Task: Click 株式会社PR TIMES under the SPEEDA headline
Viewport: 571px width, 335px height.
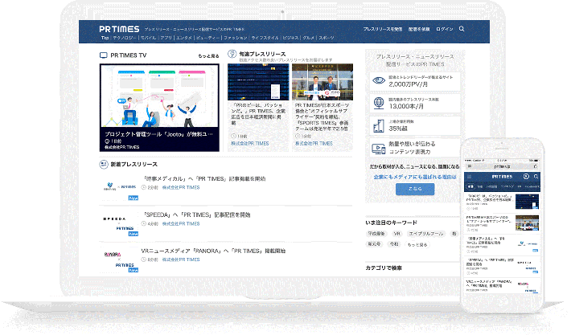Action: pyautogui.click(x=181, y=223)
